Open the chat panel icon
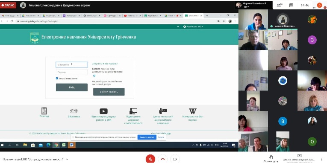The width and height of the screenshot is (327, 163). (291, 5)
